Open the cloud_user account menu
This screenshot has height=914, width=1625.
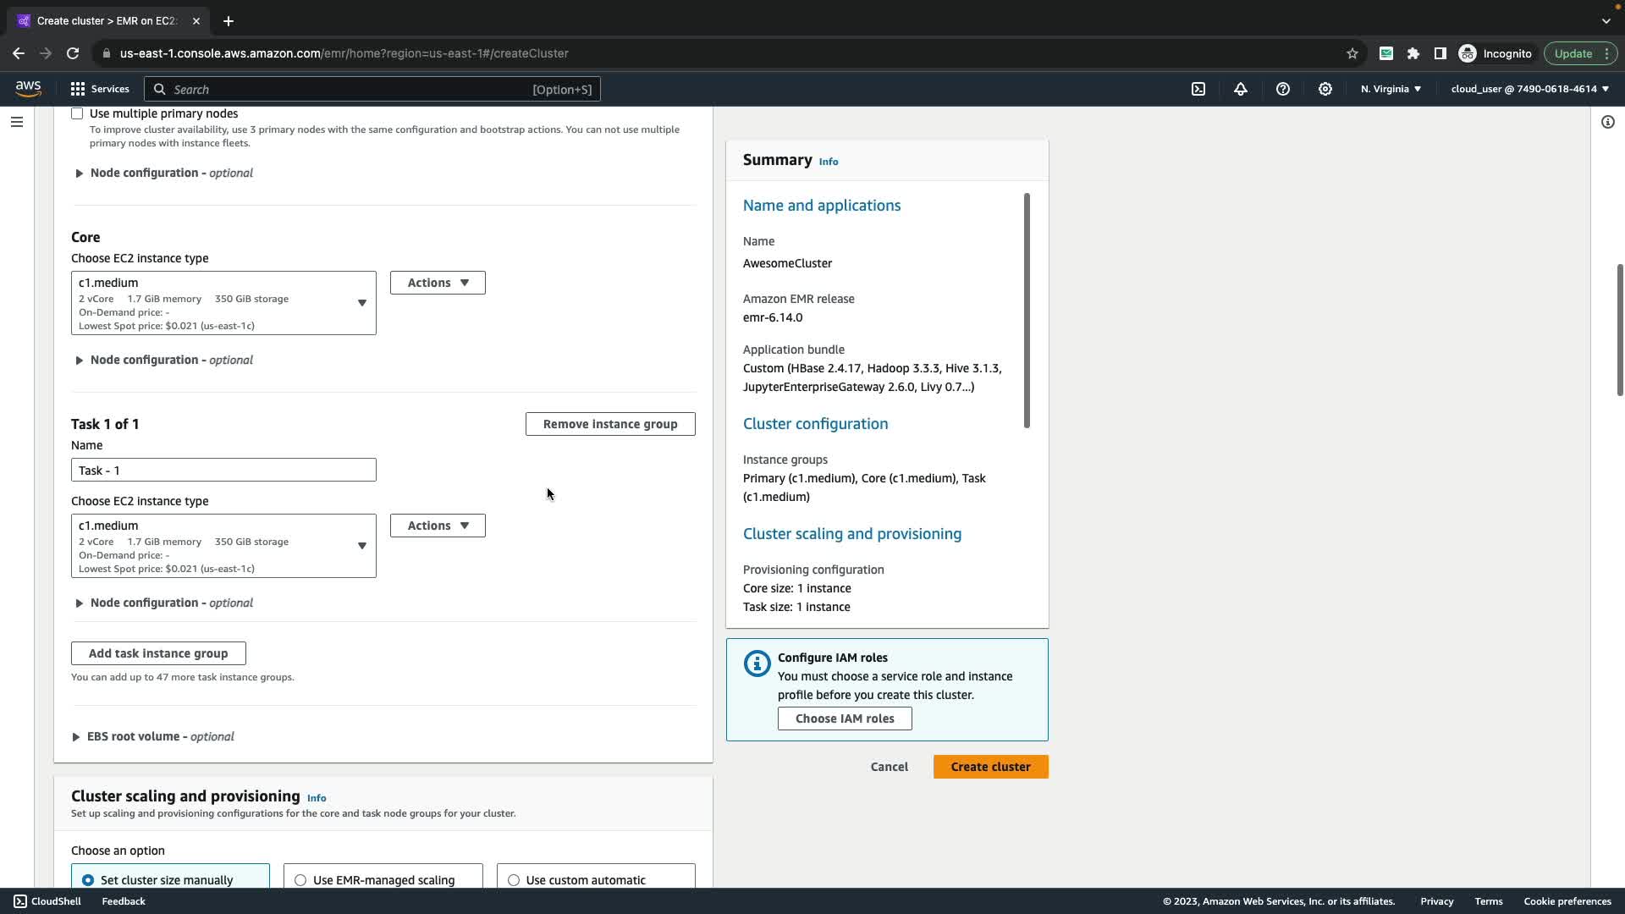1529,89
